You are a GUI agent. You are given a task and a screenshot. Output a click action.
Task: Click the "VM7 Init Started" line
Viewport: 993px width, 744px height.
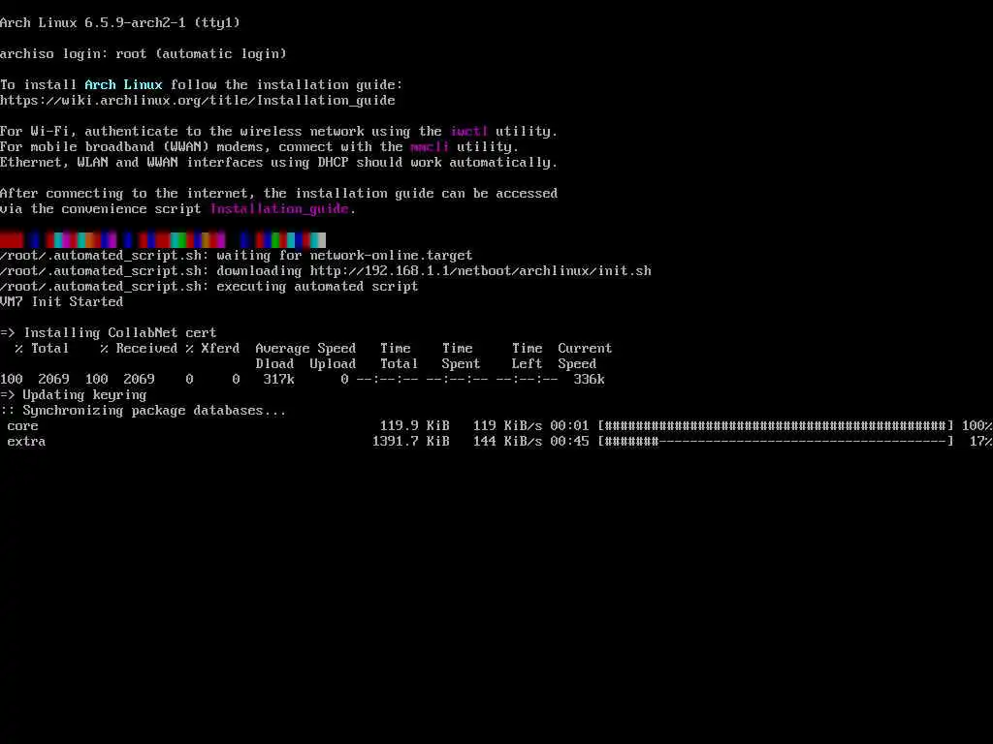61,302
